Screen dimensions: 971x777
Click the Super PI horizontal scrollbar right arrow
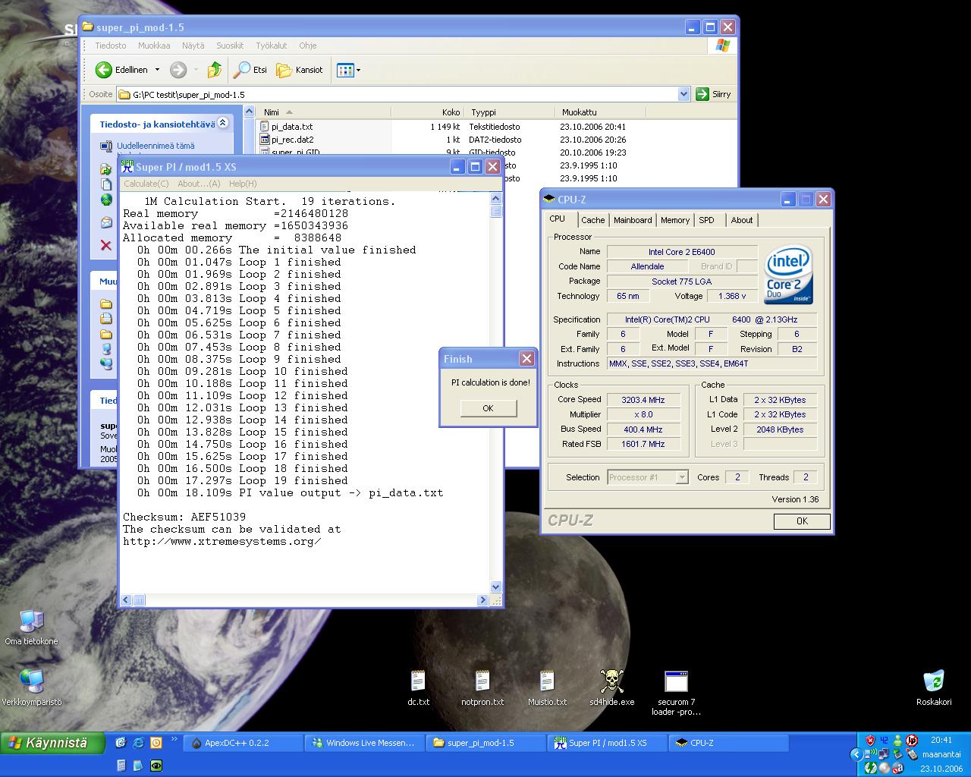point(482,599)
